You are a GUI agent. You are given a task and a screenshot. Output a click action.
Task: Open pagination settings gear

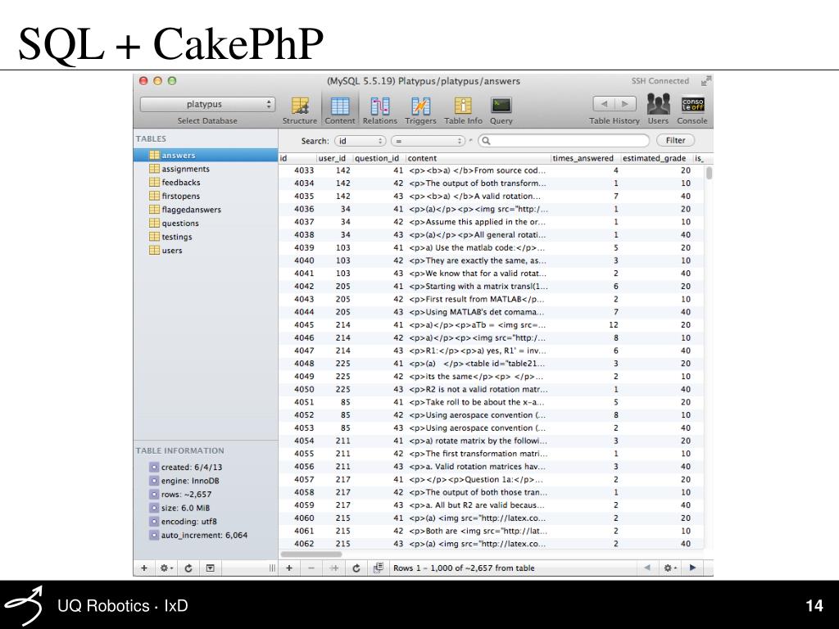670,568
